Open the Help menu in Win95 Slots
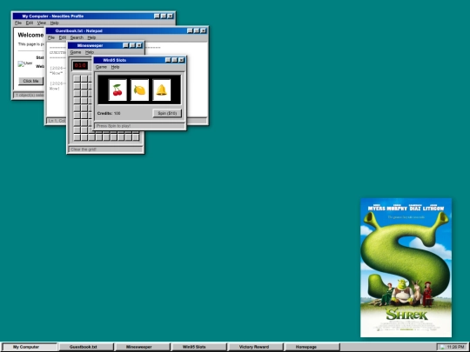 tap(115, 67)
